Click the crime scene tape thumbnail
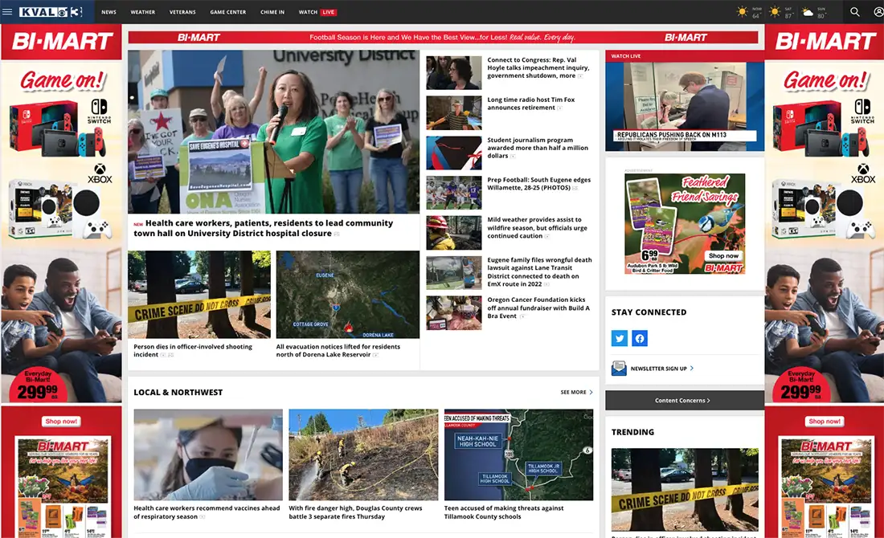Image resolution: width=884 pixels, height=538 pixels. click(199, 294)
